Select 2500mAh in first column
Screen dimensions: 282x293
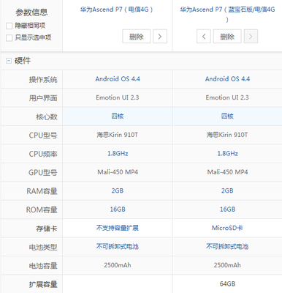click(118, 265)
